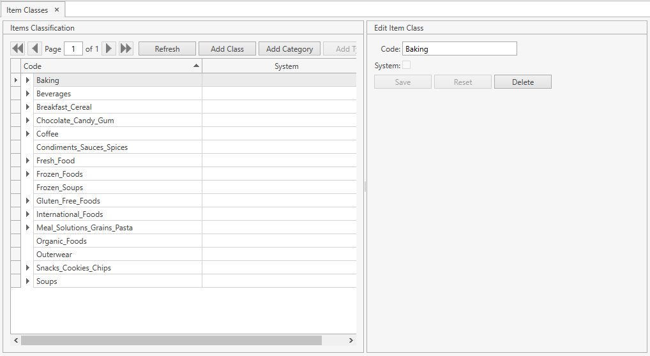The height and width of the screenshot is (356, 650).
Task: Go to next page arrow
Action: point(109,48)
